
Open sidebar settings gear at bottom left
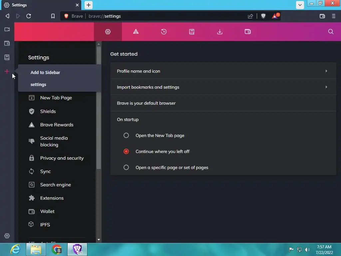[x=7, y=236]
